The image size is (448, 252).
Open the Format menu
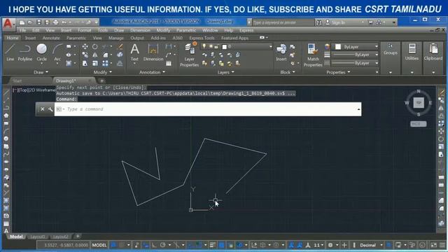click(x=84, y=30)
